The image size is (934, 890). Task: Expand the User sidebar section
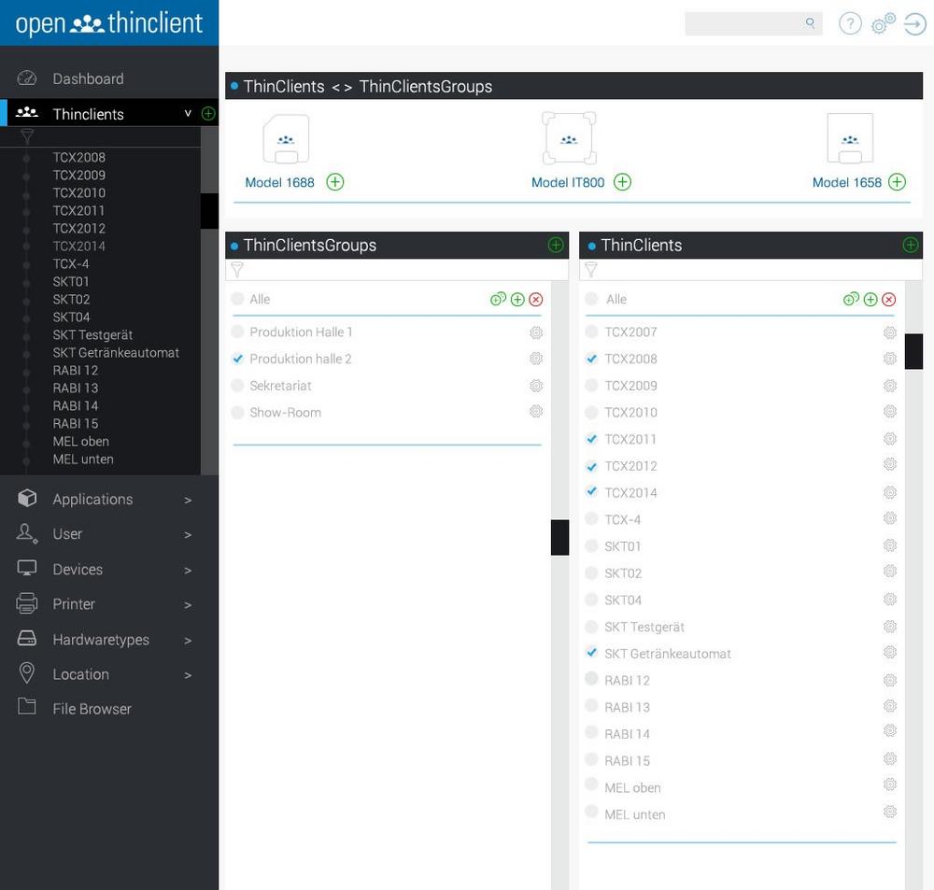click(x=188, y=534)
